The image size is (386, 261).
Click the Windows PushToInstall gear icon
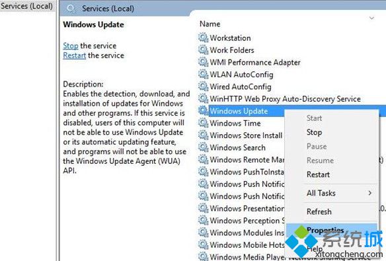click(x=204, y=172)
